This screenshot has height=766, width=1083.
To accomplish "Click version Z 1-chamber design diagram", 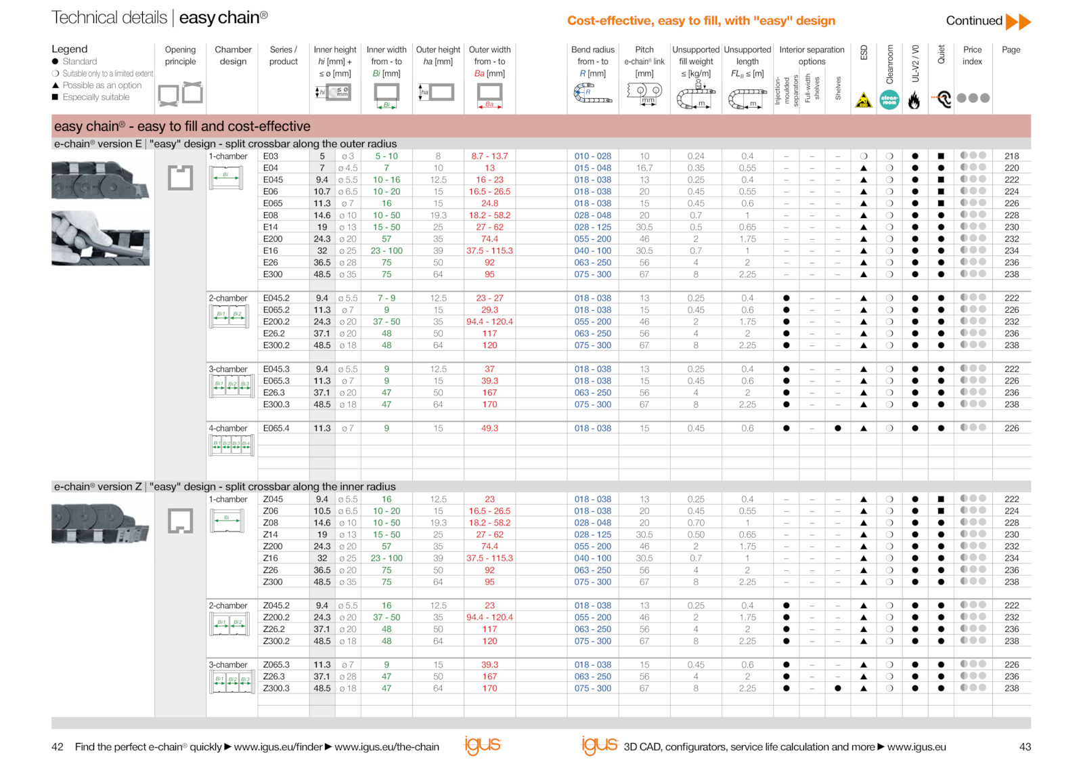I will pos(226,521).
